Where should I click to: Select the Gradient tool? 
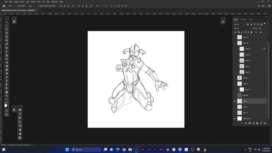(7, 66)
